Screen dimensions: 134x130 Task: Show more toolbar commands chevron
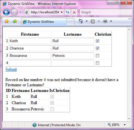129,19
